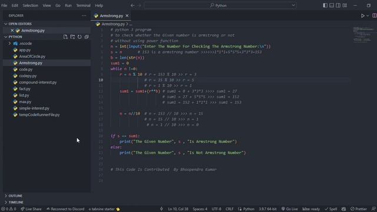Start Live Share from status bar
377x212 pixels.
point(31,209)
